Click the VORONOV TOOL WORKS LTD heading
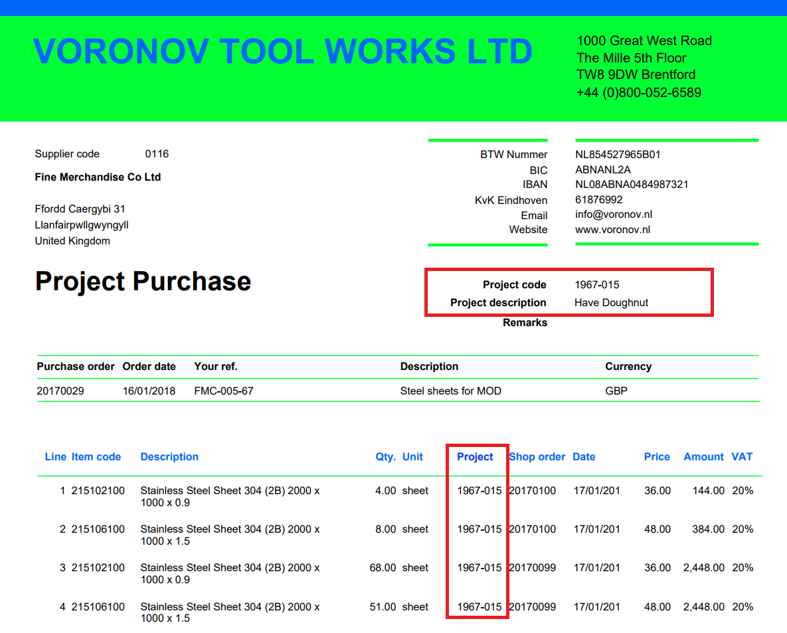The width and height of the screenshot is (787, 633). point(282,52)
